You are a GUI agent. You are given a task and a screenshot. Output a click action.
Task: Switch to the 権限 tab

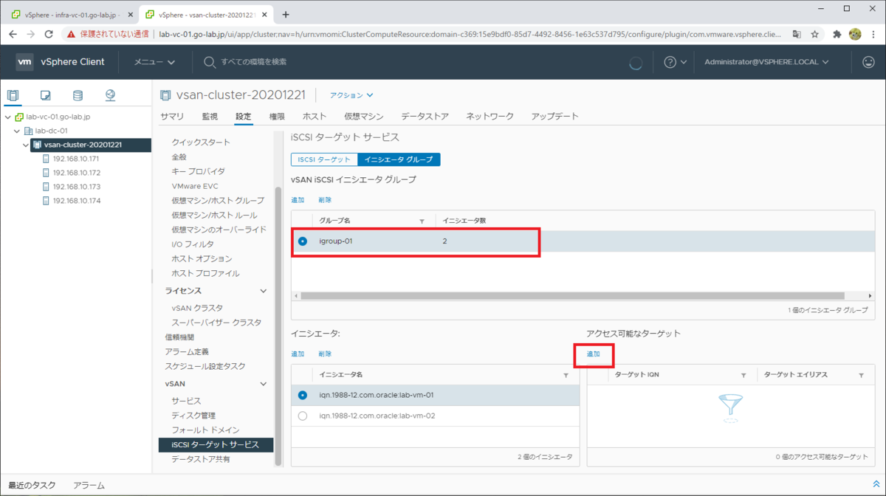pos(277,117)
